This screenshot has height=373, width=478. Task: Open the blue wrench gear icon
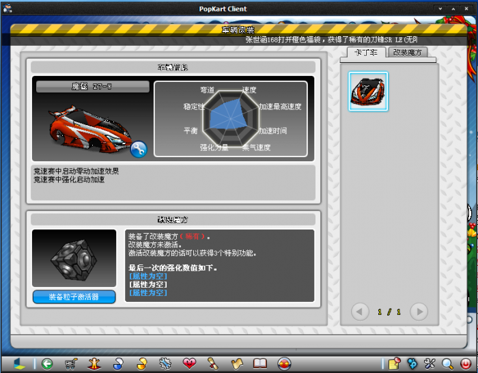pyautogui.click(x=165, y=363)
